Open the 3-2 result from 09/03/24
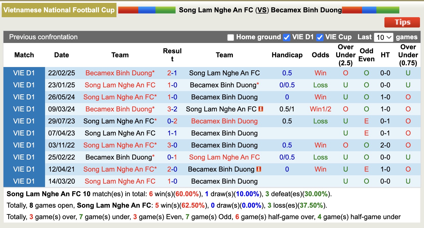424x228 pixels. [x=172, y=109]
